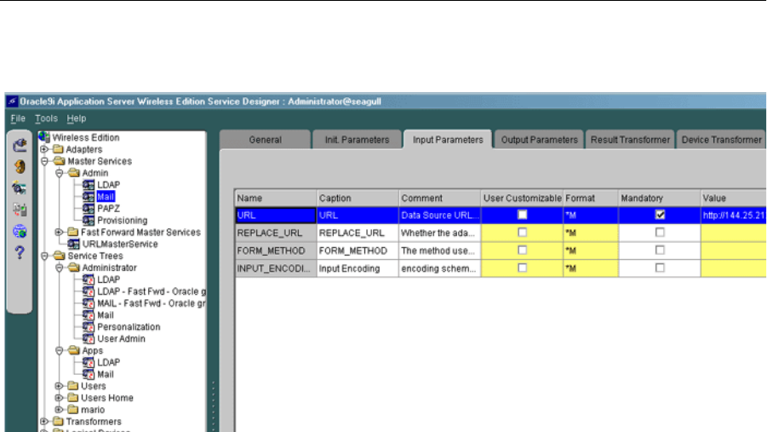Toggle User Customizable for FORM_METHOD row
Image resolution: width=767 pixels, height=432 pixels.
523,251
